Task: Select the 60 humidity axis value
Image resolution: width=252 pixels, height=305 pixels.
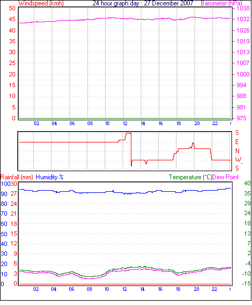Action: pos(4,224)
